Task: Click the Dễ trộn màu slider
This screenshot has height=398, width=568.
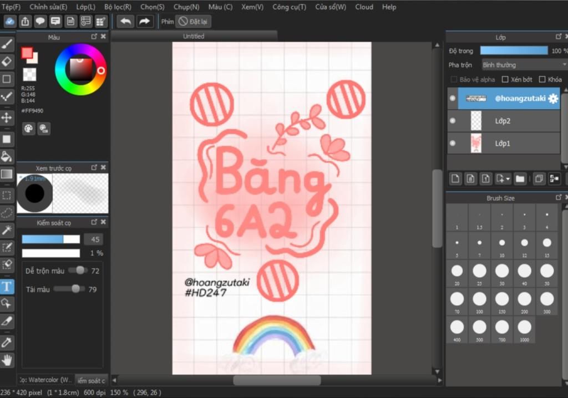Action: (77, 270)
